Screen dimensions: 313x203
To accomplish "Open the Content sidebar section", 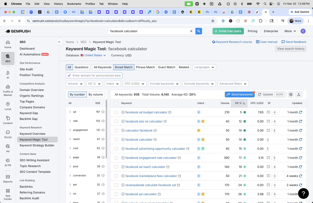I will point(8,120).
